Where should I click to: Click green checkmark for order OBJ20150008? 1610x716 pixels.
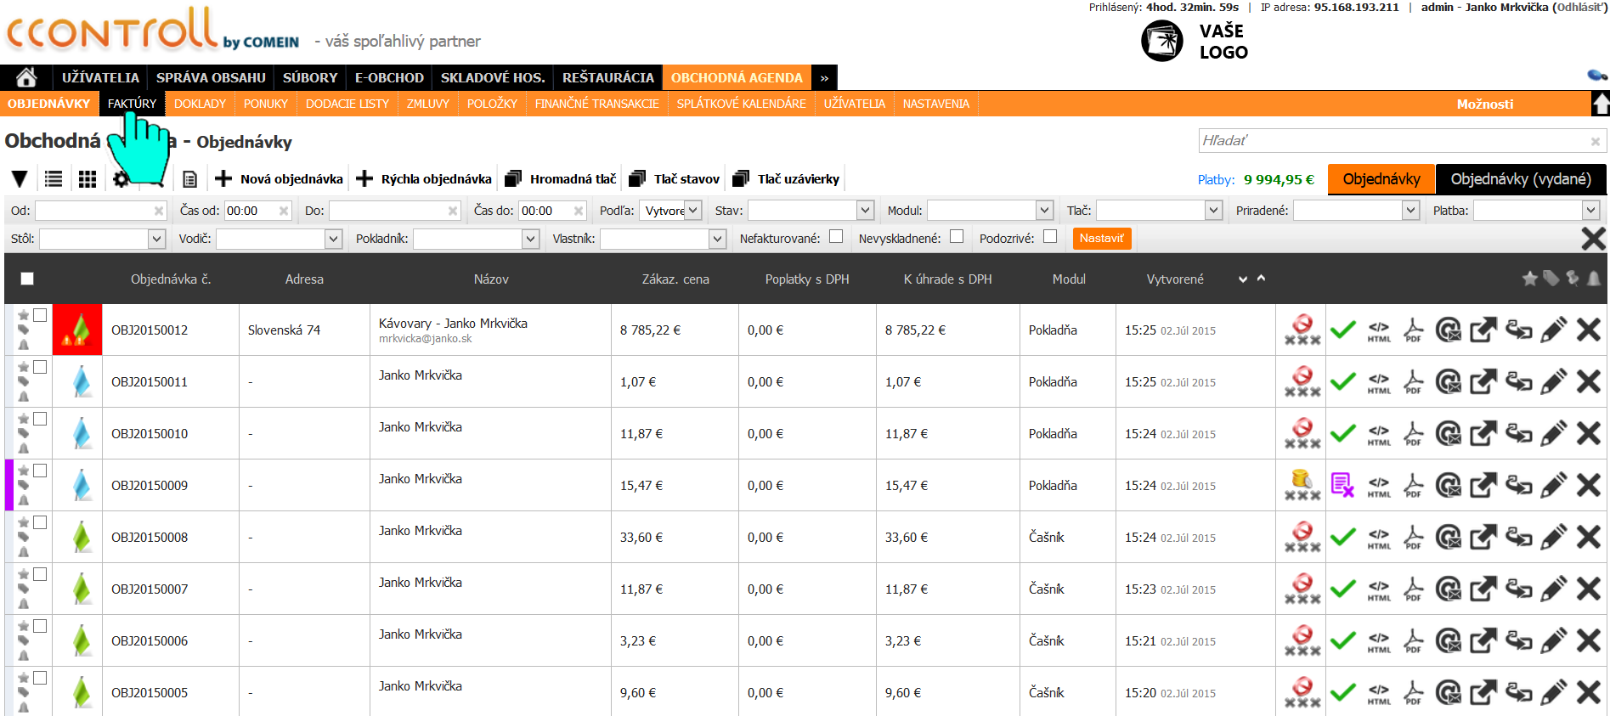1342,538
